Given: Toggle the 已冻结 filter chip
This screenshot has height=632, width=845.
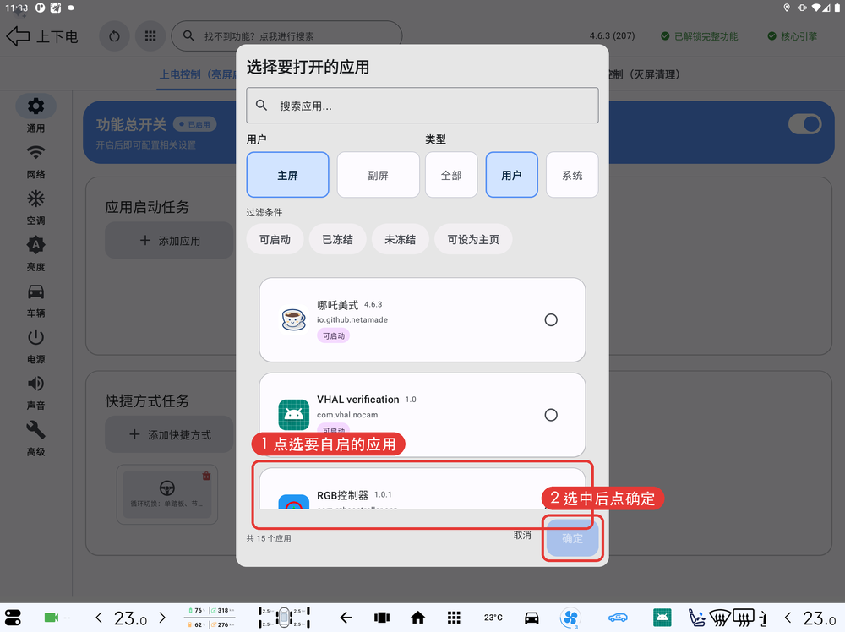Looking at the screenshot, I should coord(337,239).
